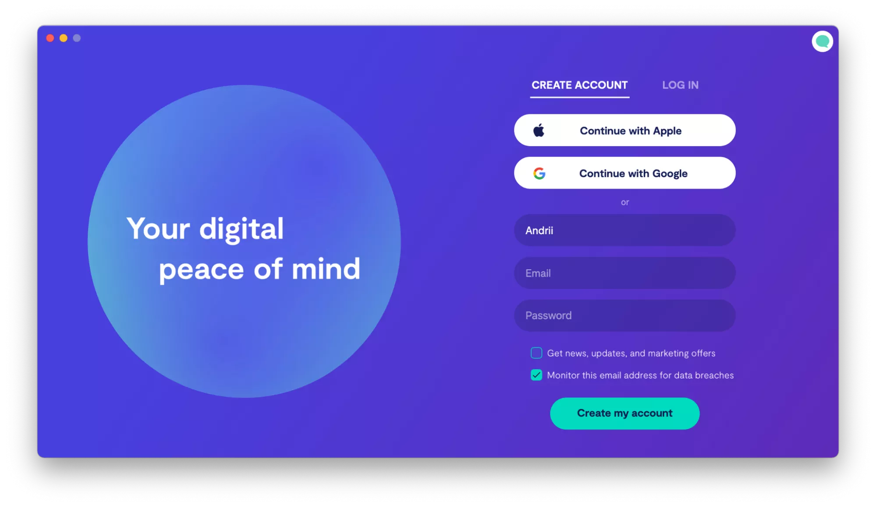Screen dimensions: 876x507
Task: Enable 'Get news, updates, and marketing offers' checkbox
Action: [x=536, y=353]
